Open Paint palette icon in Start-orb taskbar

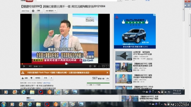click(73, 104)
